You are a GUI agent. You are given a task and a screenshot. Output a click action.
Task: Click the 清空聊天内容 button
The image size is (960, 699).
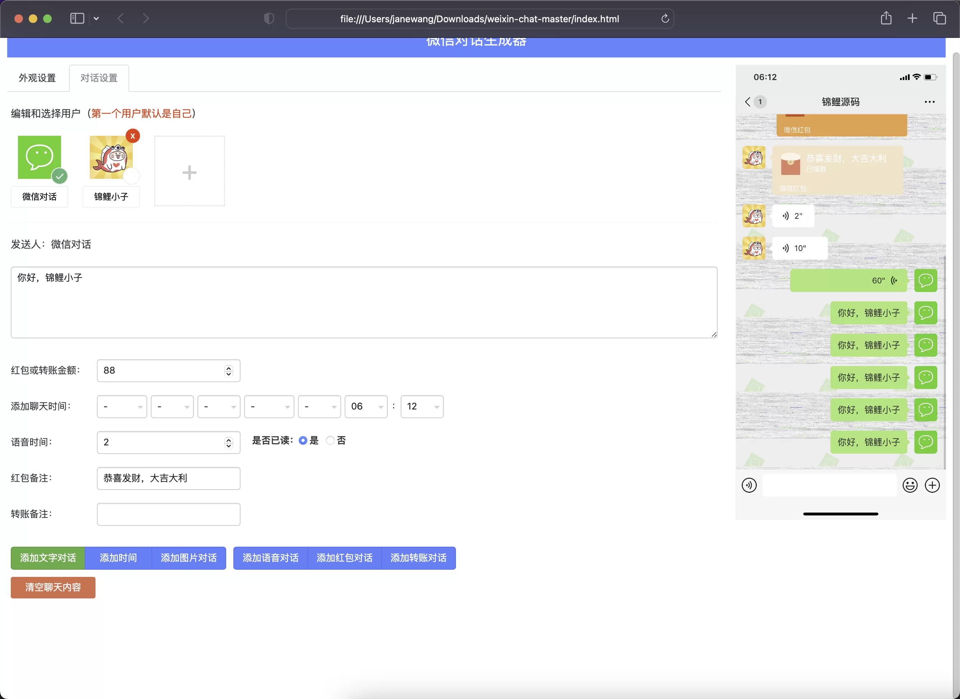tap(53, 588)
